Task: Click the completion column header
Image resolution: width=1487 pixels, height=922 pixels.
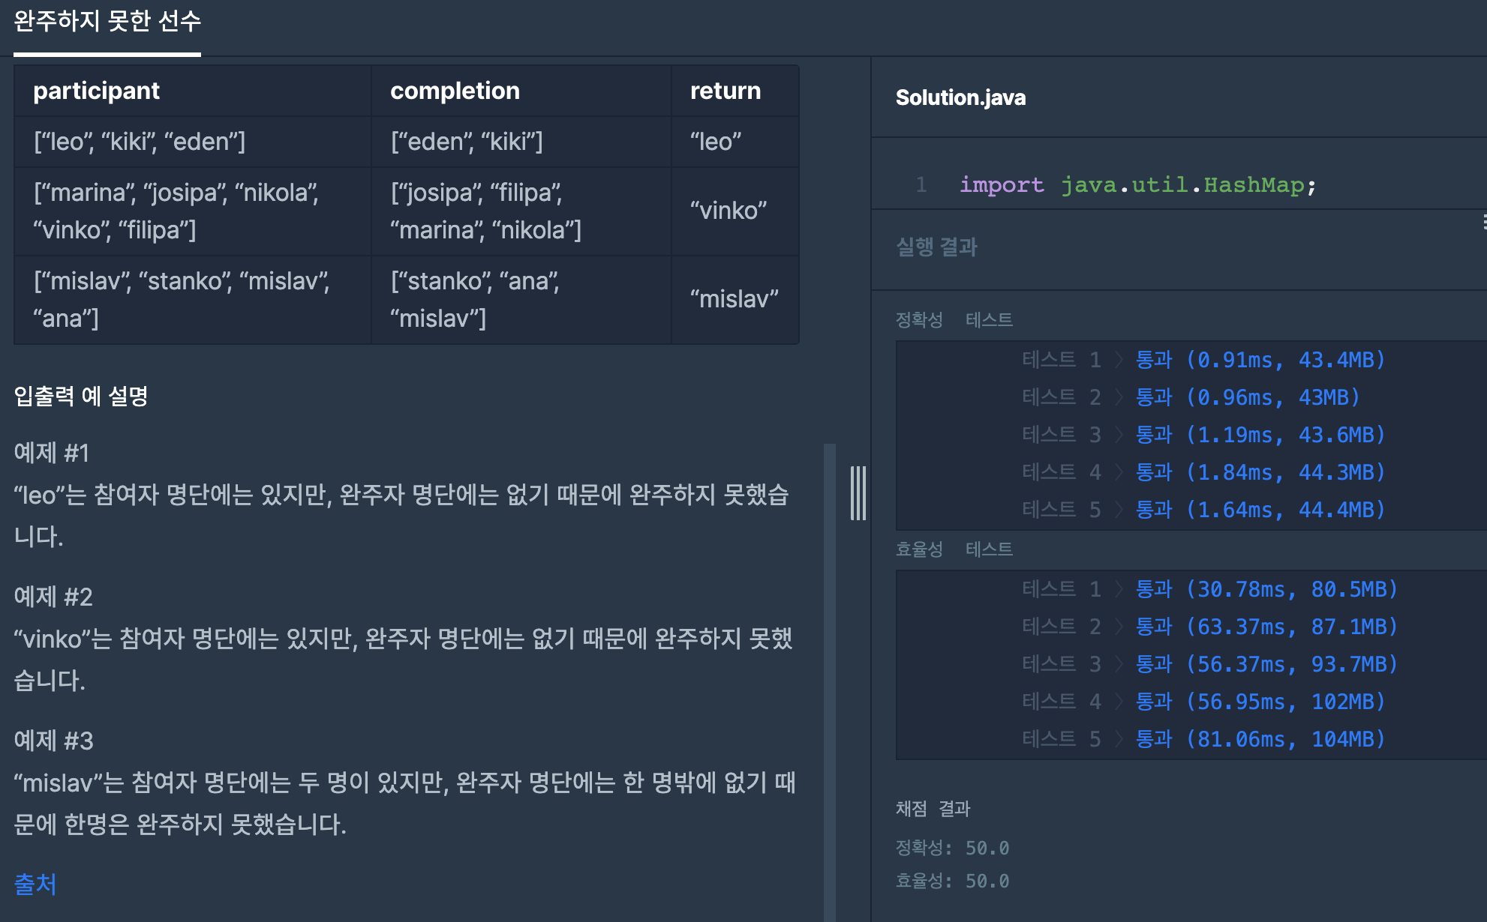Action: pyautogui.click(x=455, y=91)
